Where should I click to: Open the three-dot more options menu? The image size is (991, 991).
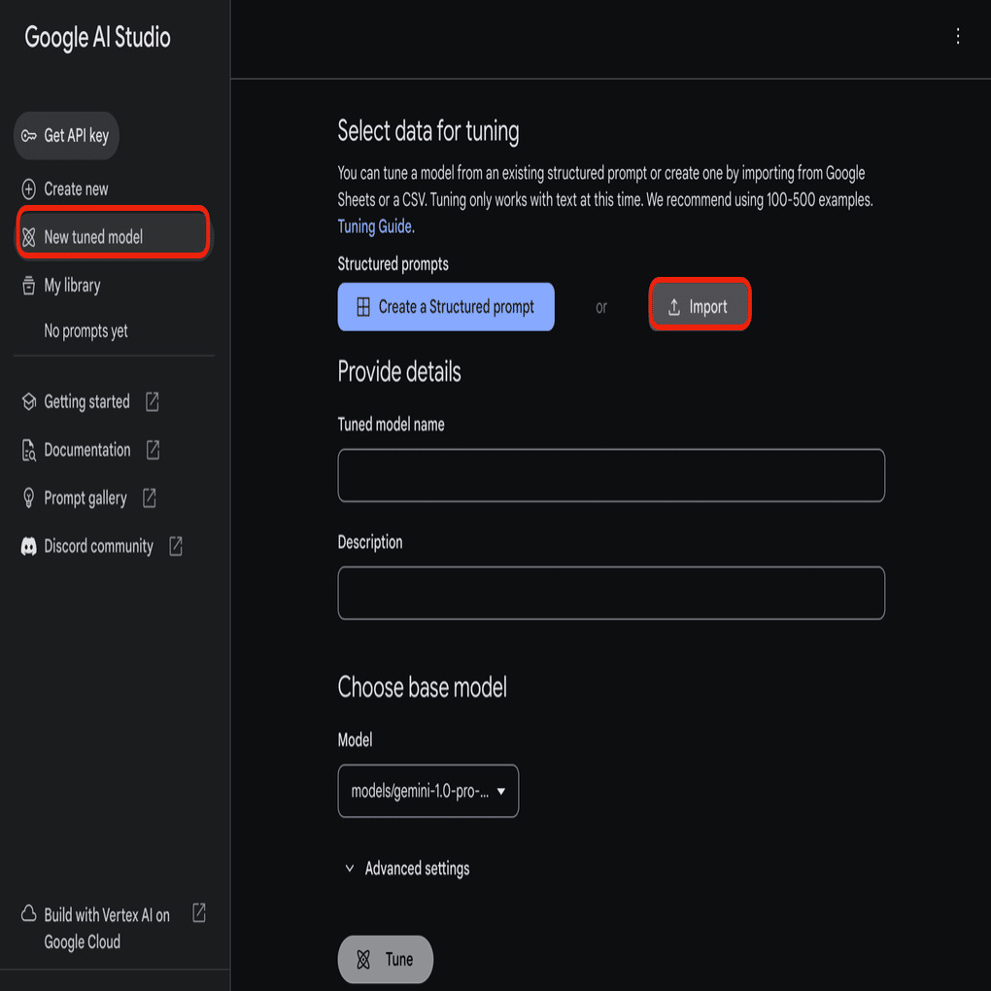pyautogui.click(x=958, y=37)
